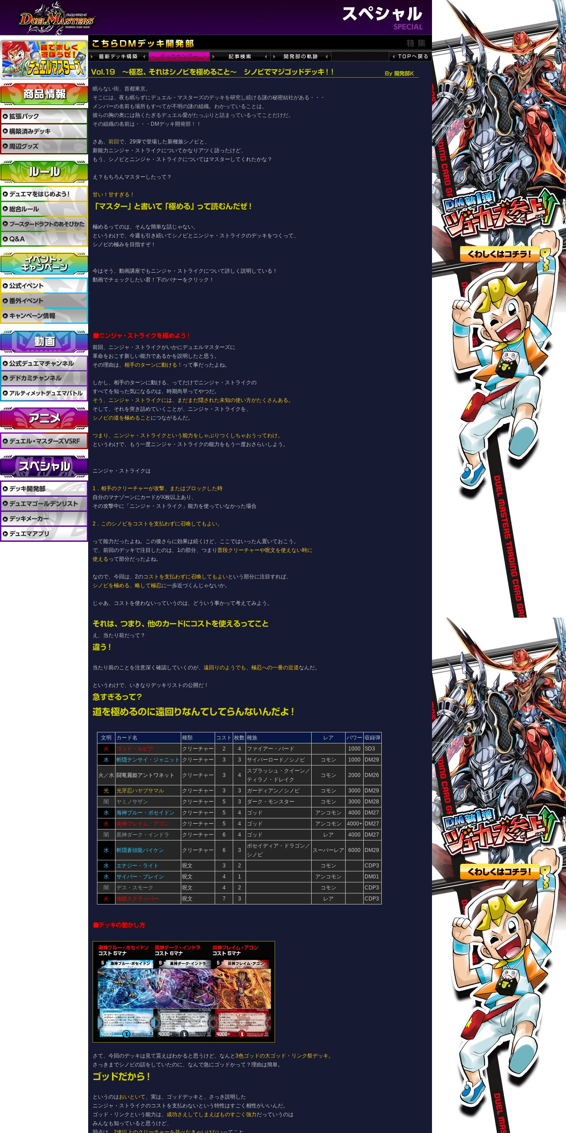Open the ルール section header
This screenshot has height=1133, width=566.
(x=44, y=172)
